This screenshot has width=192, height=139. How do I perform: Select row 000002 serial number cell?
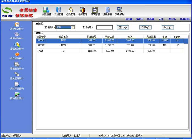tap(41, 45)
